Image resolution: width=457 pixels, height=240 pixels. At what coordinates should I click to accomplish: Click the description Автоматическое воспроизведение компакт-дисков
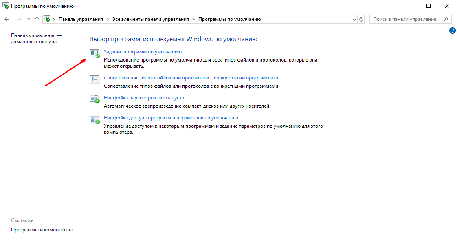[187, 106]
